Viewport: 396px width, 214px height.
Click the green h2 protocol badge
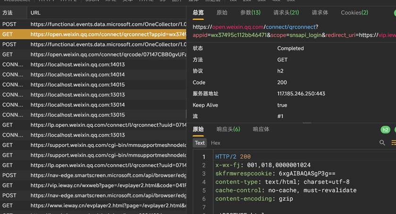386,130
